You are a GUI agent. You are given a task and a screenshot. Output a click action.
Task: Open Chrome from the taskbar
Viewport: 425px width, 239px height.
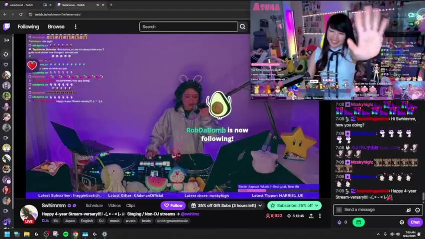tap(75, 234)
